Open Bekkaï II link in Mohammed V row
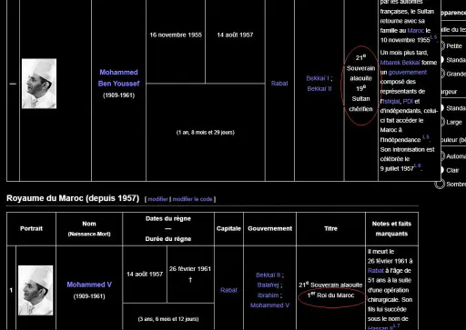 pos(268,275)
